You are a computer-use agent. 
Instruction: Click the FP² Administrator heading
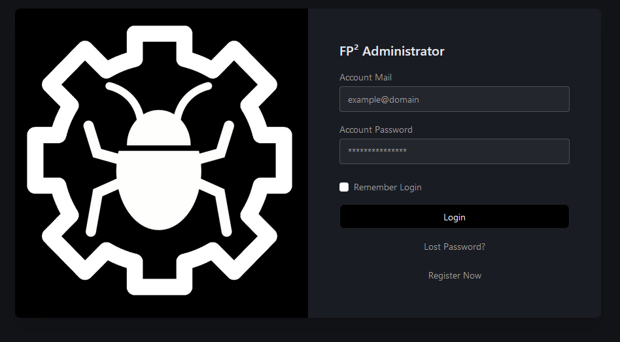point(392,51)
